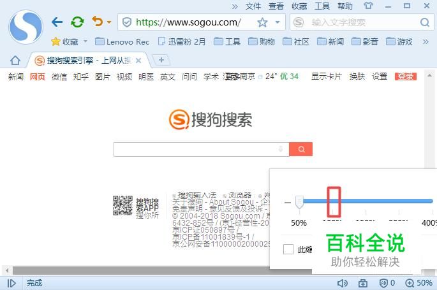Open the 帮助 menu
The height and width of the screenshot is (290, 437).
point(345,6)
